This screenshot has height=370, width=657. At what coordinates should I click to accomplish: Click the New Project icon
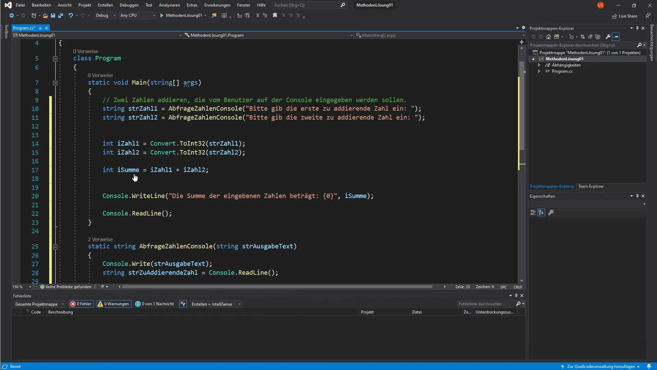coord(34,15)
